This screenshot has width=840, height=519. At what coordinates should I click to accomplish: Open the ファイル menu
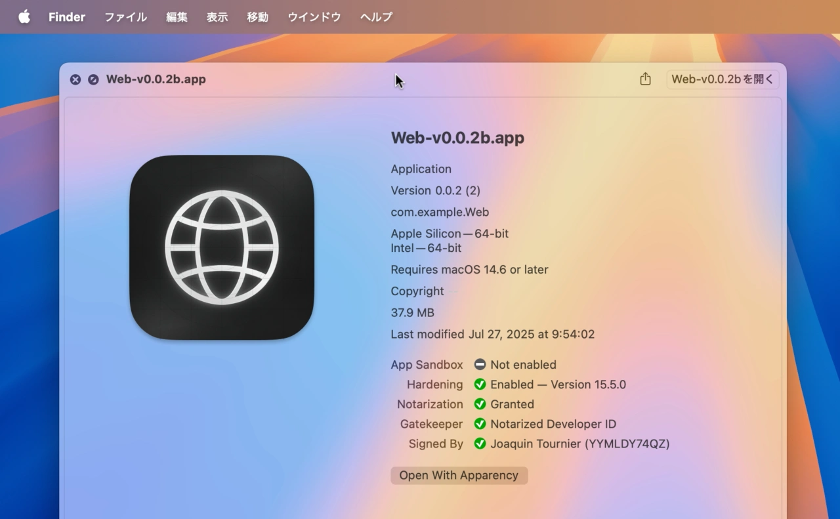point(125,17)
